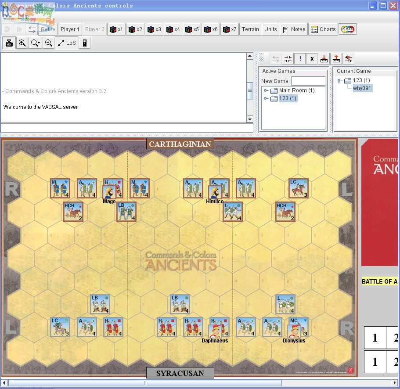Open the Help menu

(x=23, y=16)
